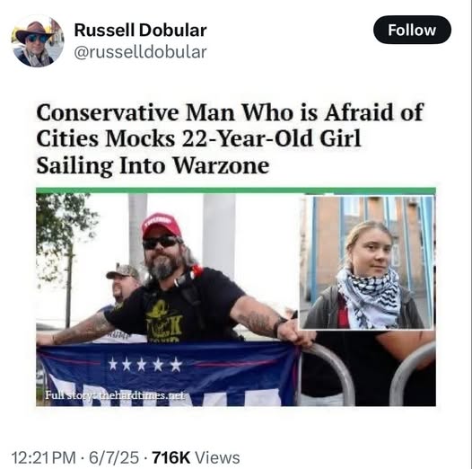Open the main photo of the bearded man
Image resolution: width=472 pixels, height=469 pixels.
[x=168, y=299]
